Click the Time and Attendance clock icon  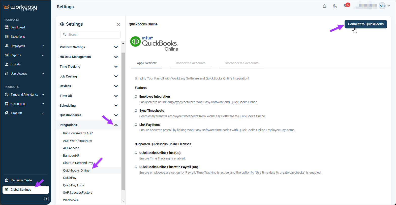point(7,94)
